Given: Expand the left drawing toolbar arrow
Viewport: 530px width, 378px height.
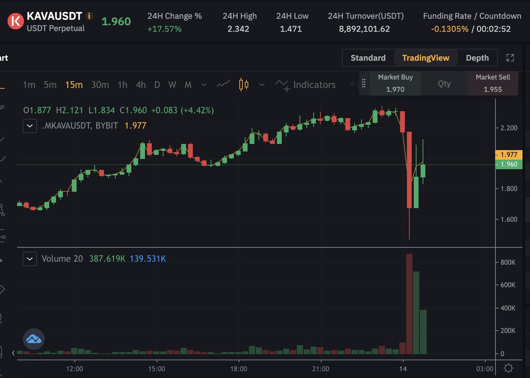Looking at the screenshot, I should coord(13,353).
